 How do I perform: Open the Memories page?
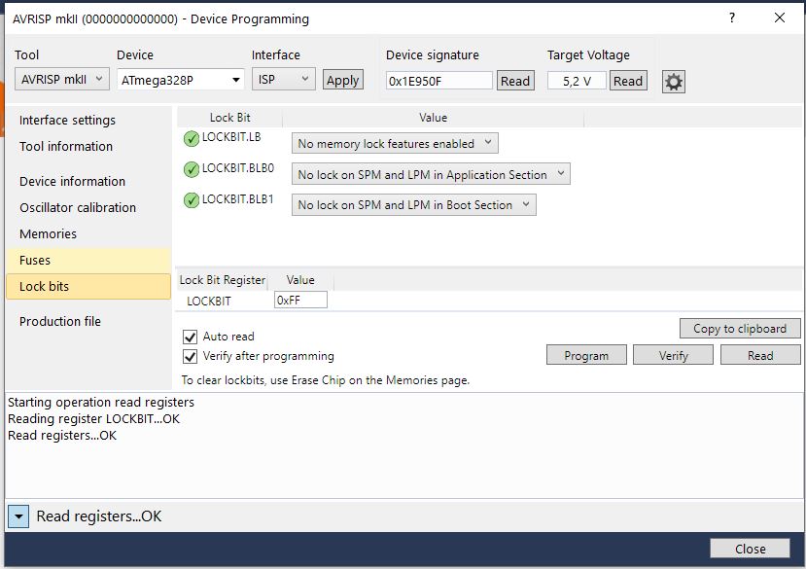coord(48,233)
